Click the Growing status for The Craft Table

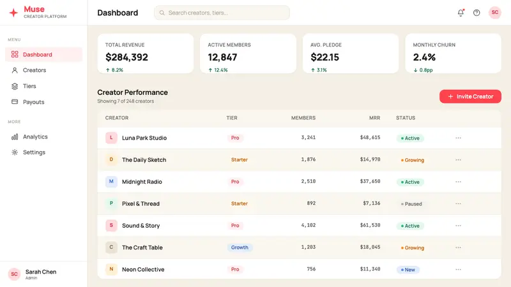pos(412,247)
